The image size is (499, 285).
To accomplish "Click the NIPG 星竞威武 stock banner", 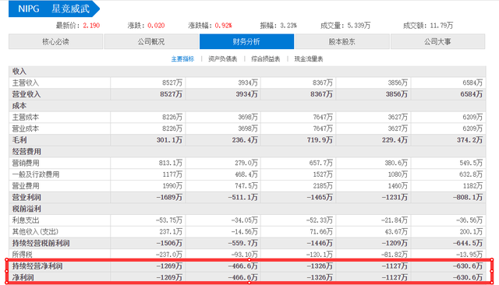I will 54,9.
